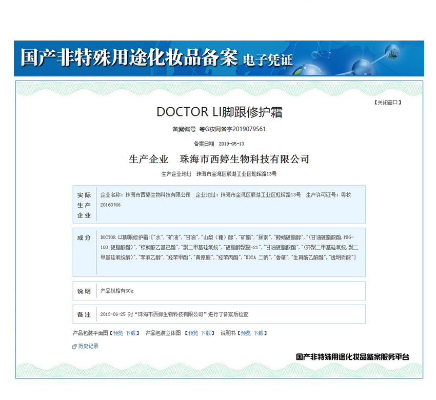Download the 产品包装平面图 file
The height and width of the screenshot is (400, 436).
pyautogui.click(x=130, y=333)
